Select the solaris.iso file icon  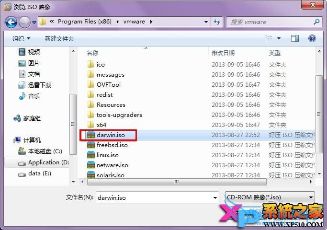90,174
